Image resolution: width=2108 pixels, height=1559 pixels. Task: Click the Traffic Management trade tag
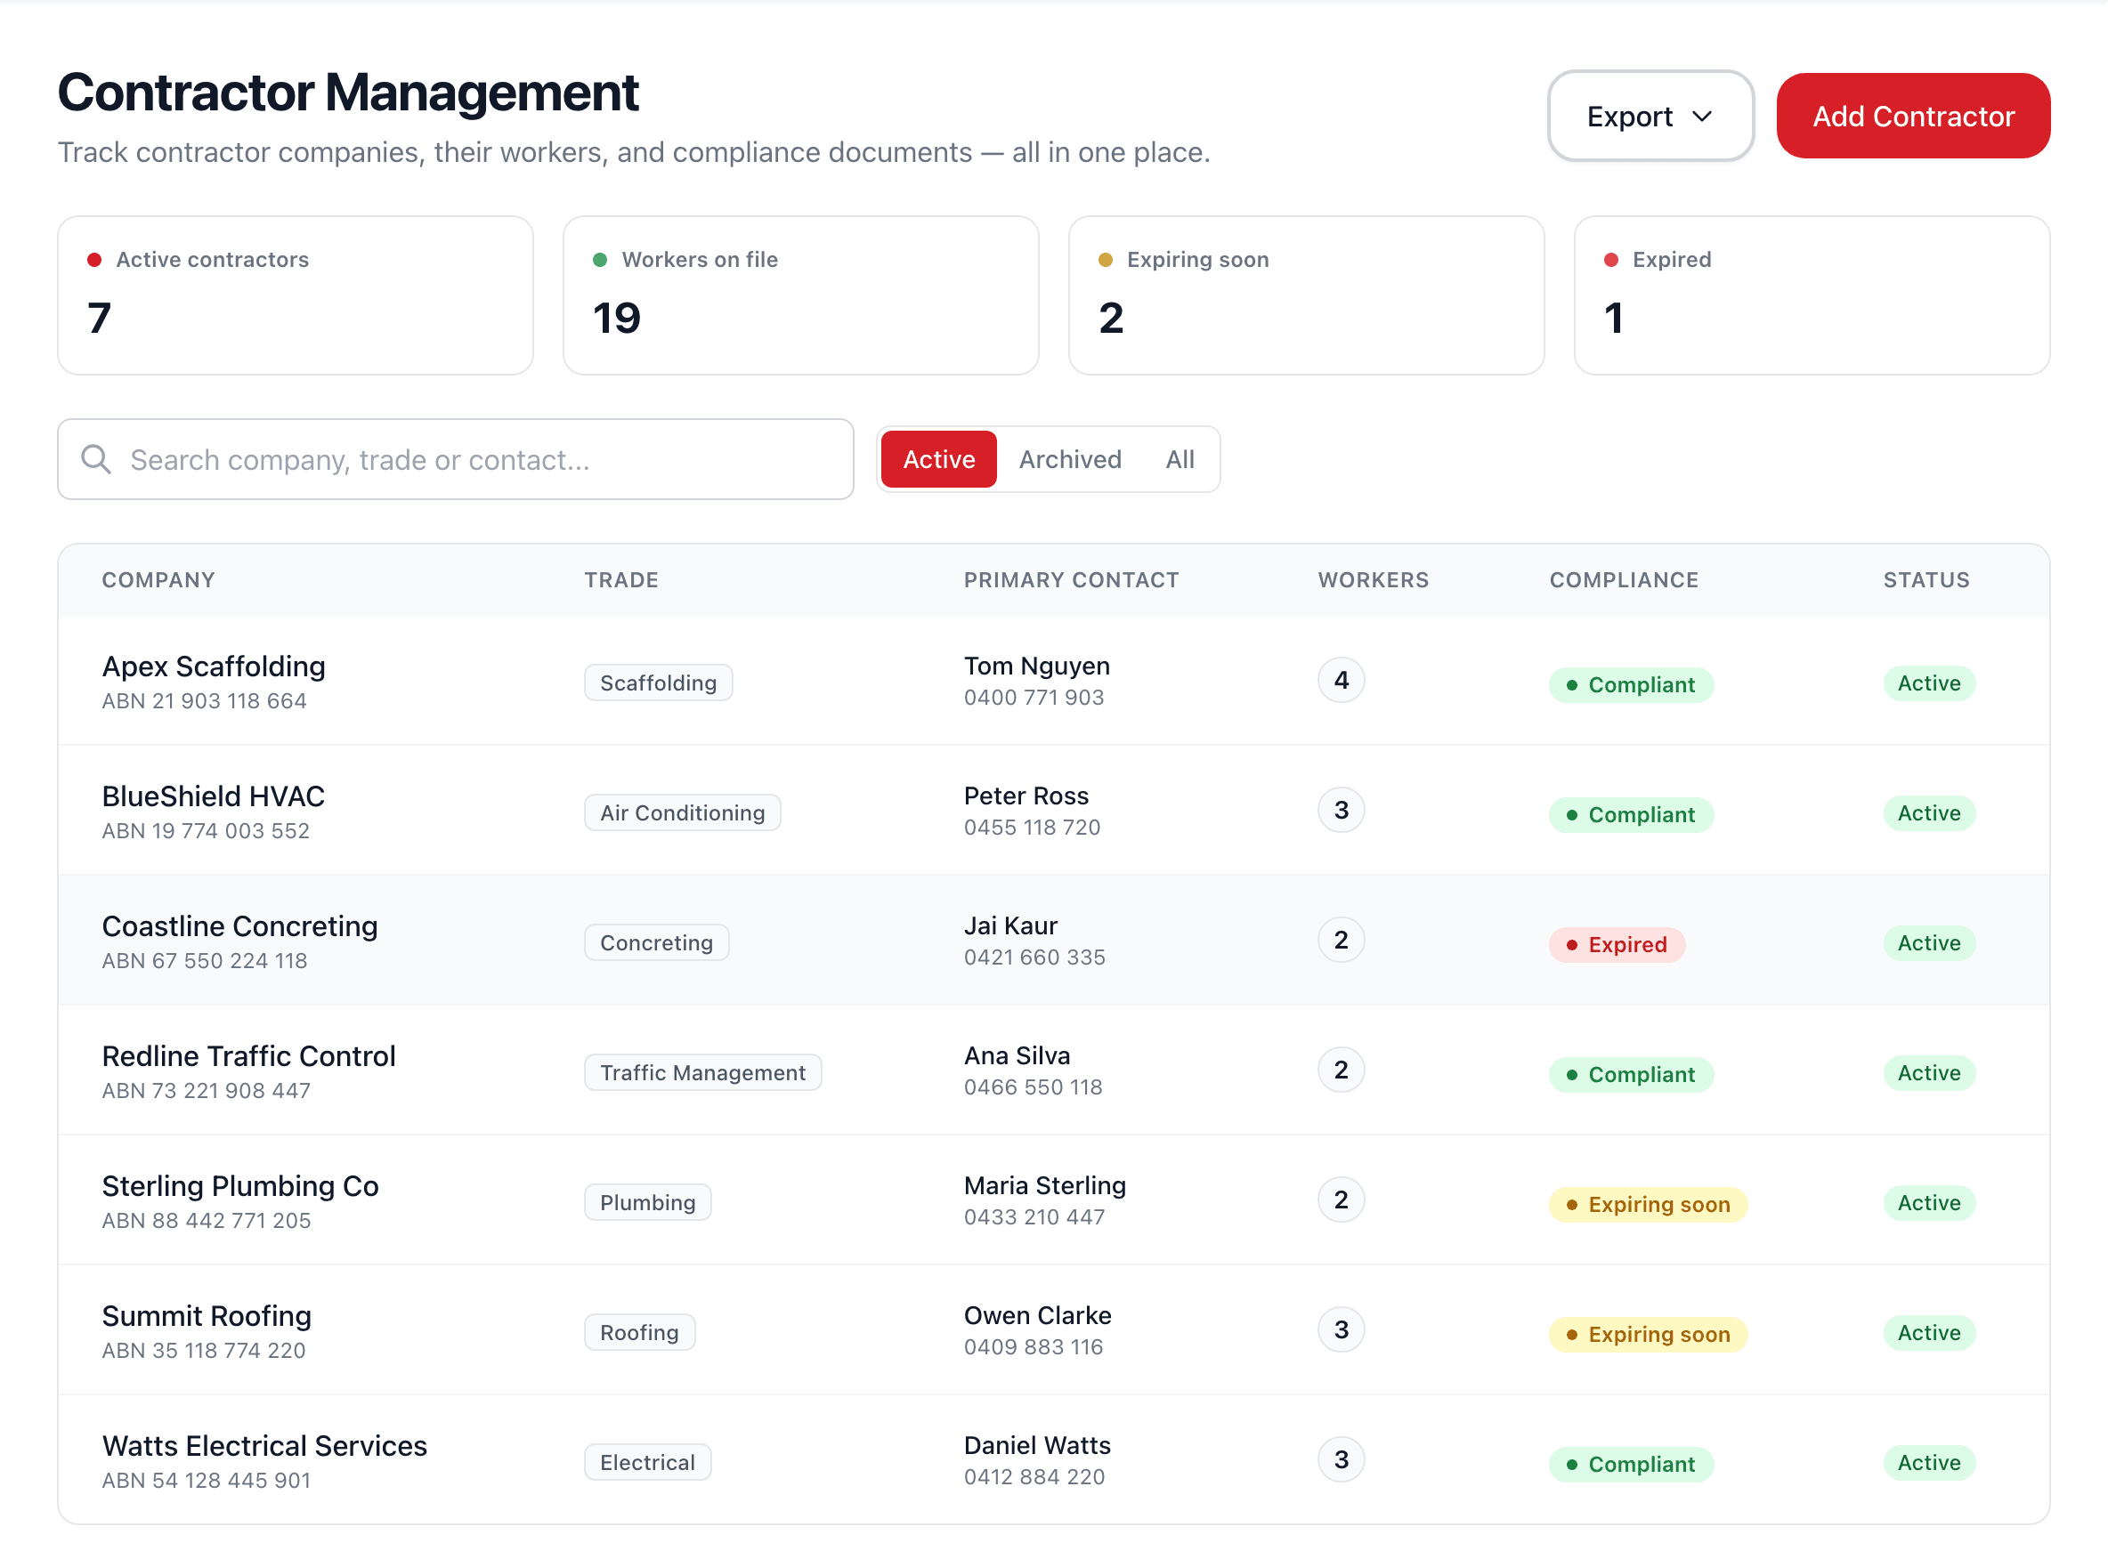(x=702, y=1072)
